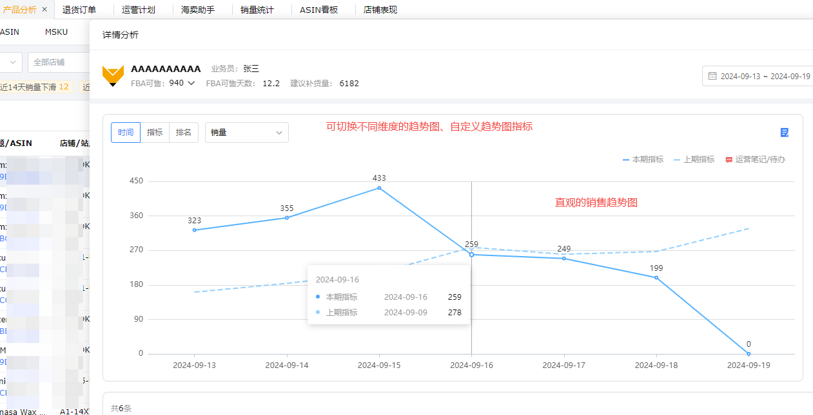Switch to the 退货订单 tab
The height and width of the screenshot is (415, 813).
[x=79, y=10]
